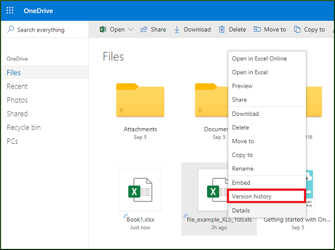
Task: Click the Attachments folder name
Action: pyautogui.click(x=140, y=129)
